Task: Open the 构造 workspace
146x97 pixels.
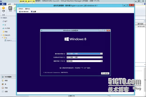Action: pos(5,80)
